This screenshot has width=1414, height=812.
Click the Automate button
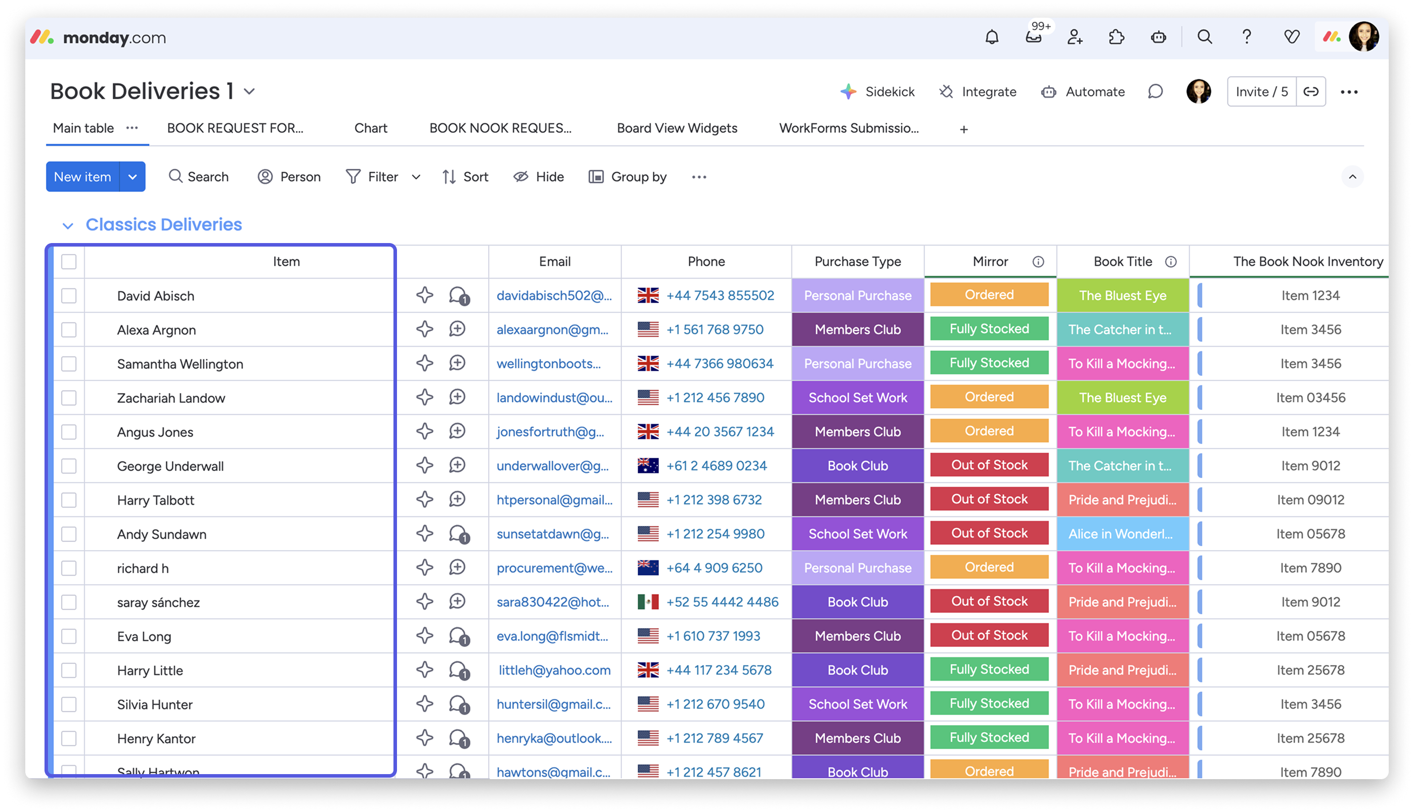[1083, 91]
